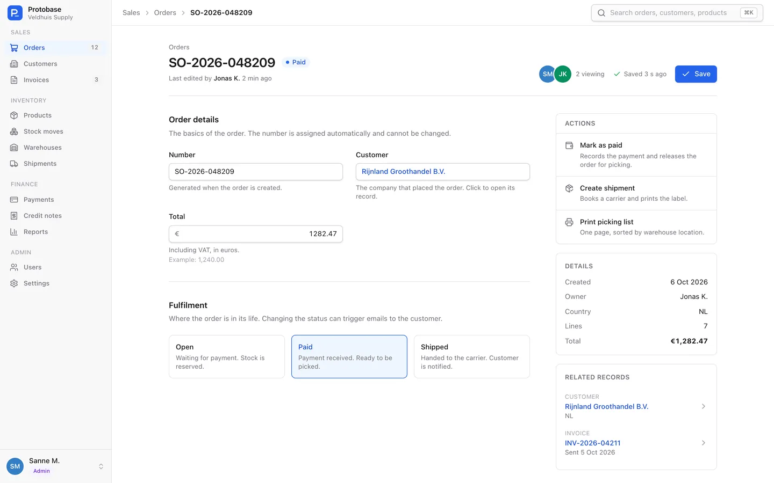774x483 pixels.
Task: Click the Orders count badge 12
Action: tap(95, 48)
